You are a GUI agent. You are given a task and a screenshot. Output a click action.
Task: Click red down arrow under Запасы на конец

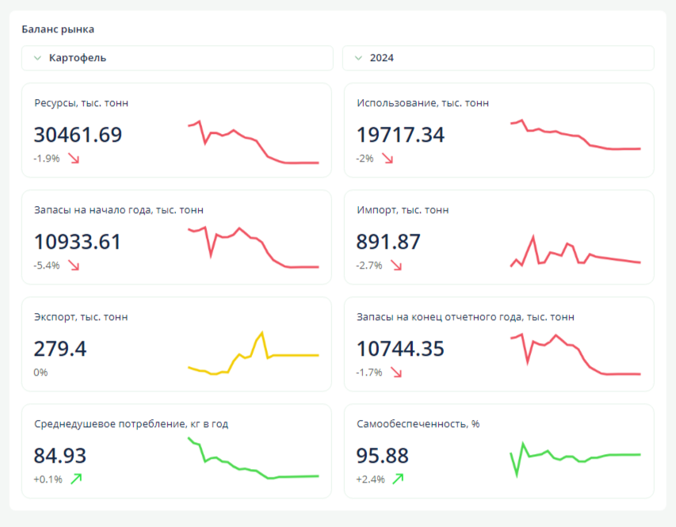pyautogui.click(x=396, y=372)
